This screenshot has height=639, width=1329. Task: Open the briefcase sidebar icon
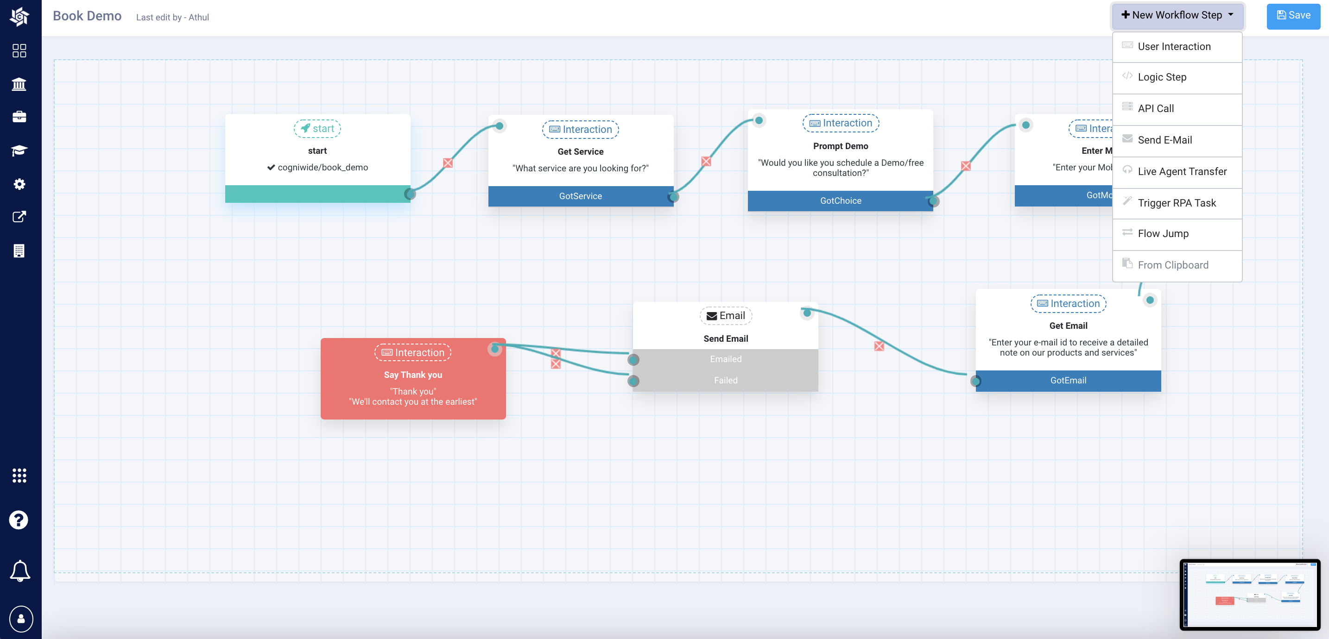click(19, 117)
